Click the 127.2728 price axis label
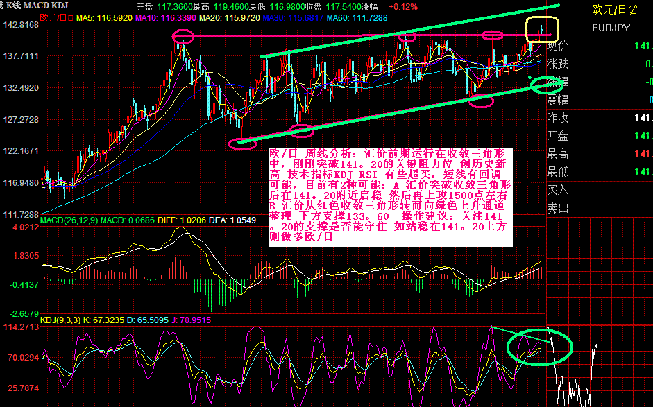 20,119
